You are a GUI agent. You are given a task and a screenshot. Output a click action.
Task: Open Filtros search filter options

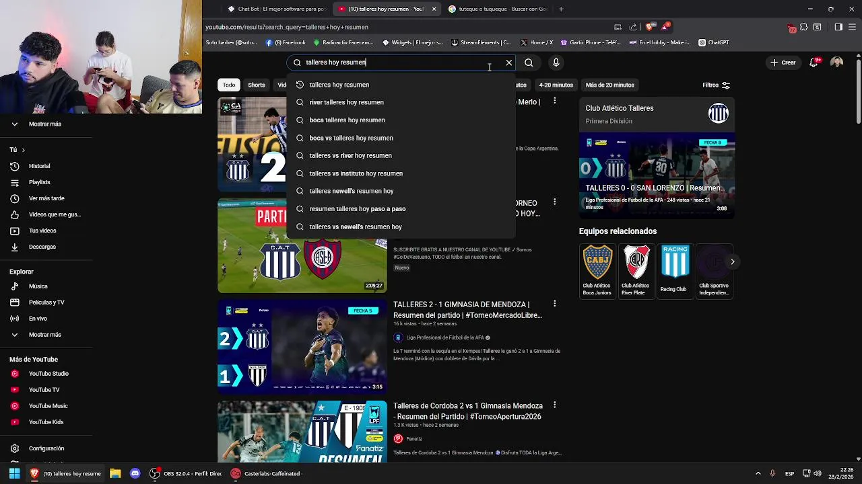tap(717, 85)
